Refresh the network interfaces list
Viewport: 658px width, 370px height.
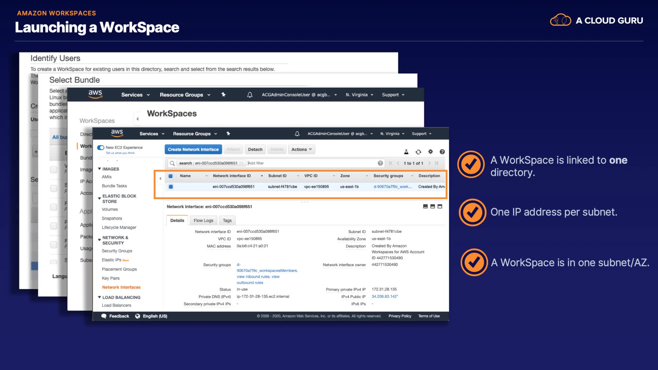tap(418, 152)
